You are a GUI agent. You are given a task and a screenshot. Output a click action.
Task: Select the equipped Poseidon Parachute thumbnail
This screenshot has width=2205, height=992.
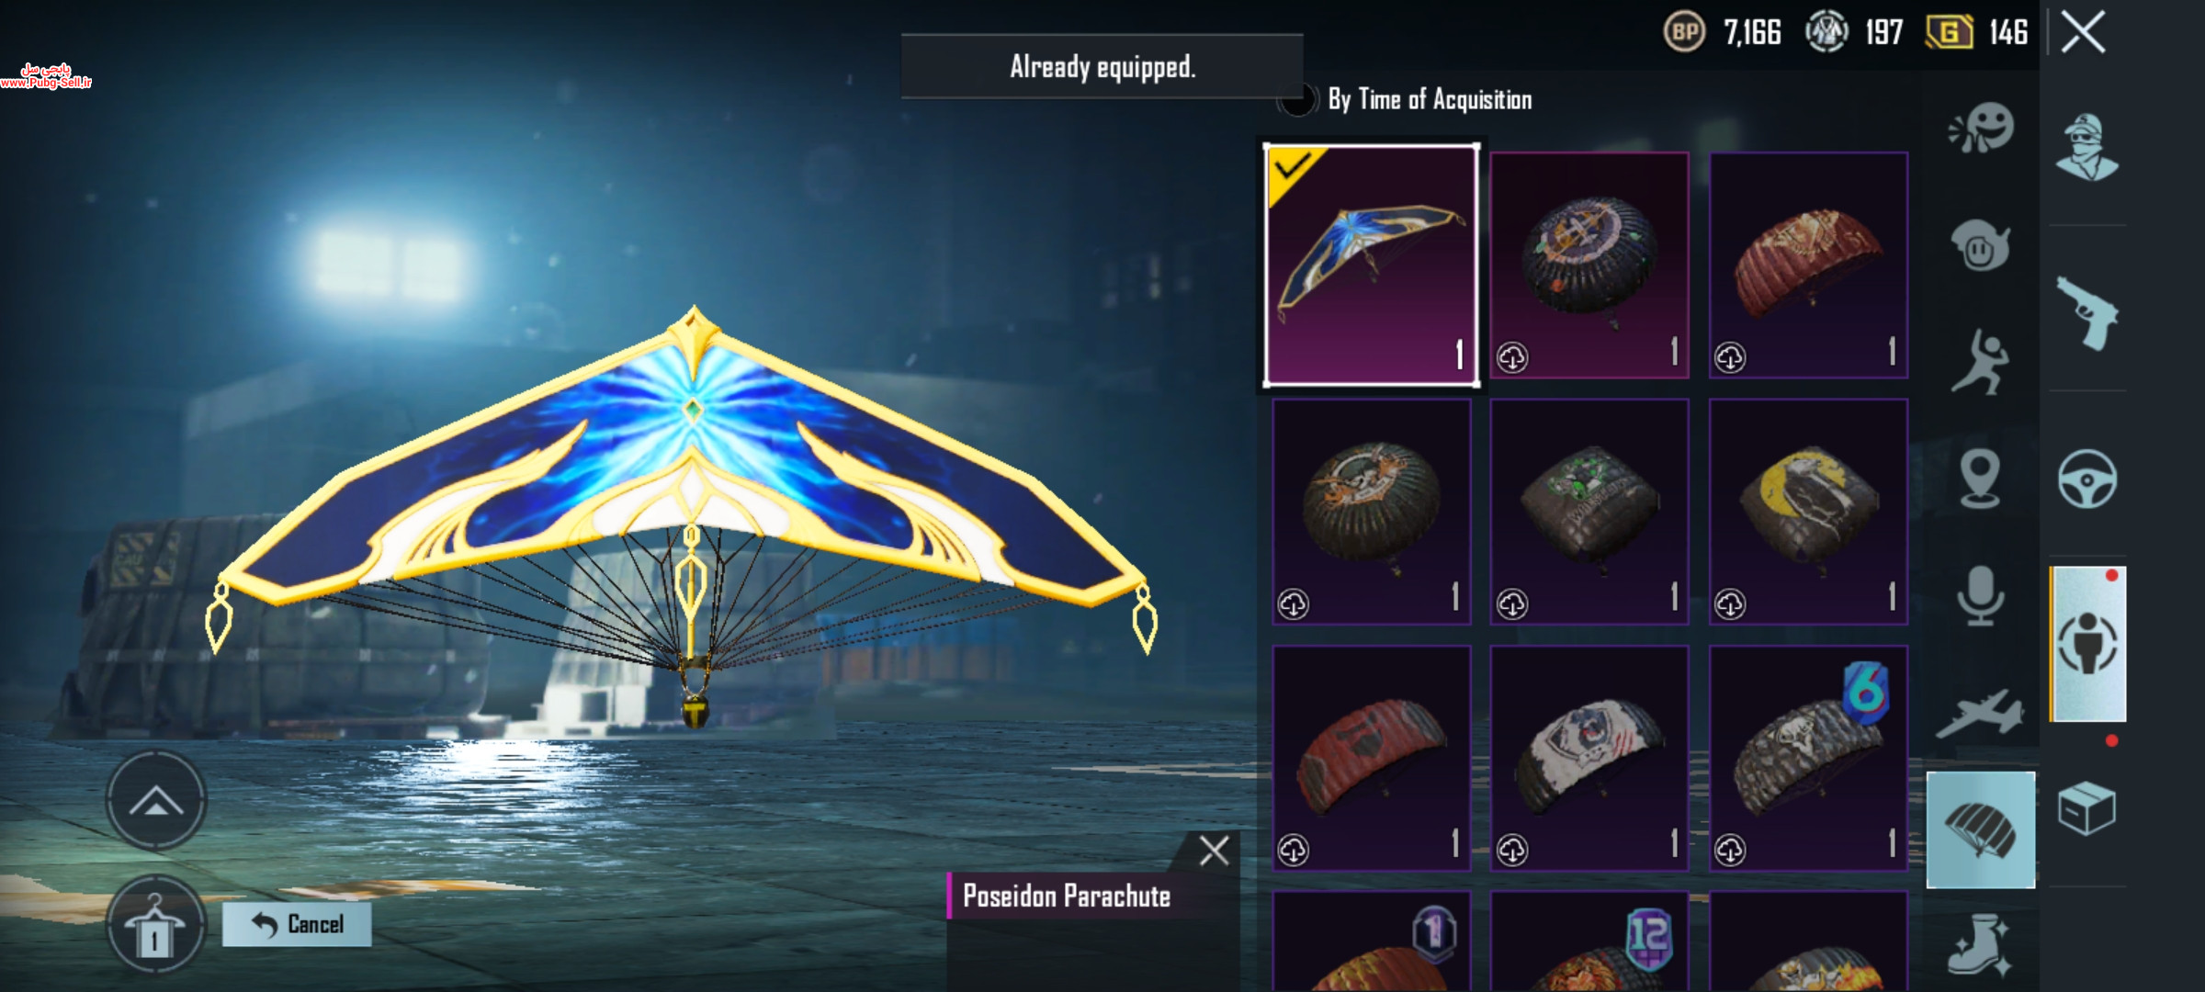coord(1371,265)
